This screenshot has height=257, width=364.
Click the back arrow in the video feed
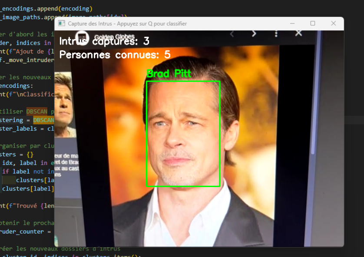pos(232,33)
